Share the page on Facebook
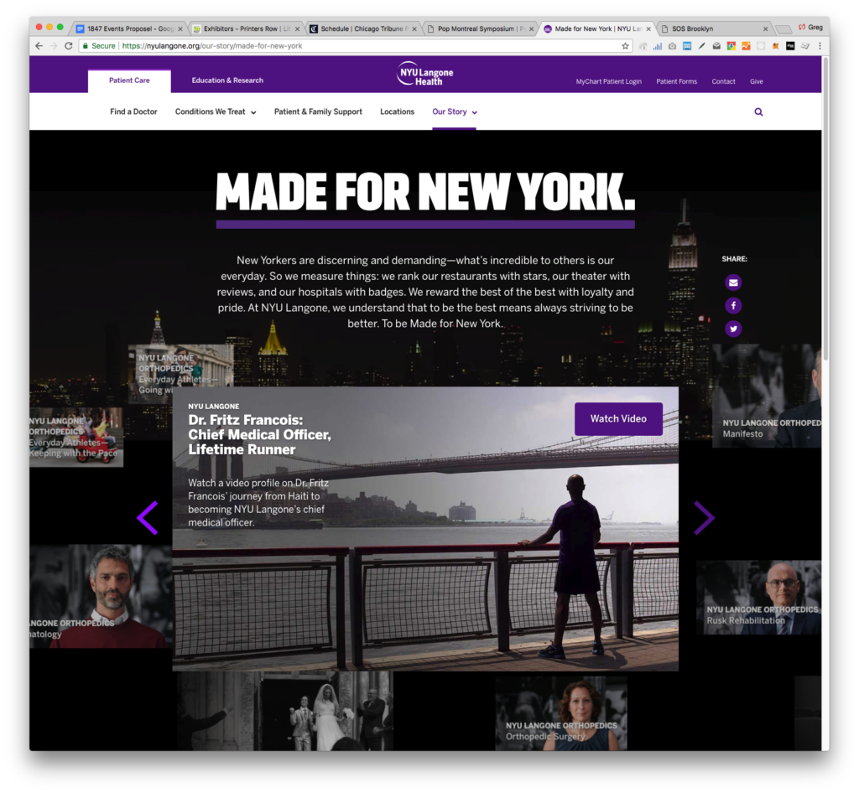 [x=733, y=305]
